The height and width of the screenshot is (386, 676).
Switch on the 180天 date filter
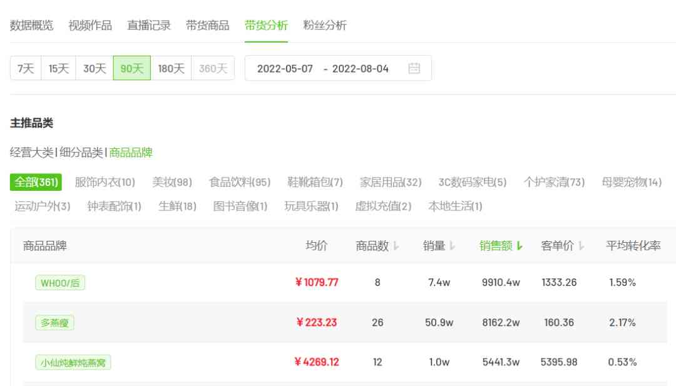pyautogui.click(x=171, y=69)
